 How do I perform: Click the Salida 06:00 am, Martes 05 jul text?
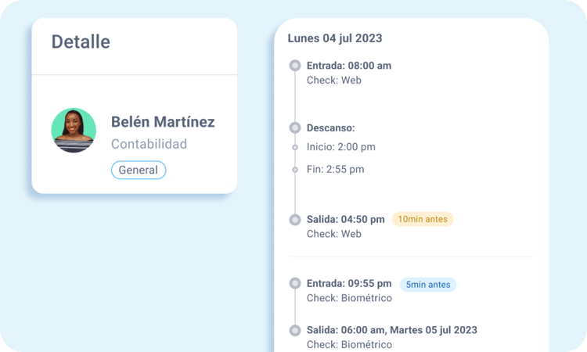click(x=392, y=330)
